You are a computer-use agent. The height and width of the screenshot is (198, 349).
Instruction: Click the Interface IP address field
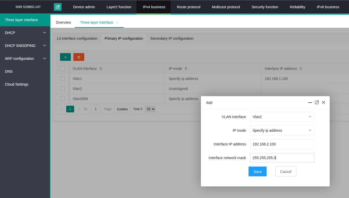(282, 144)
